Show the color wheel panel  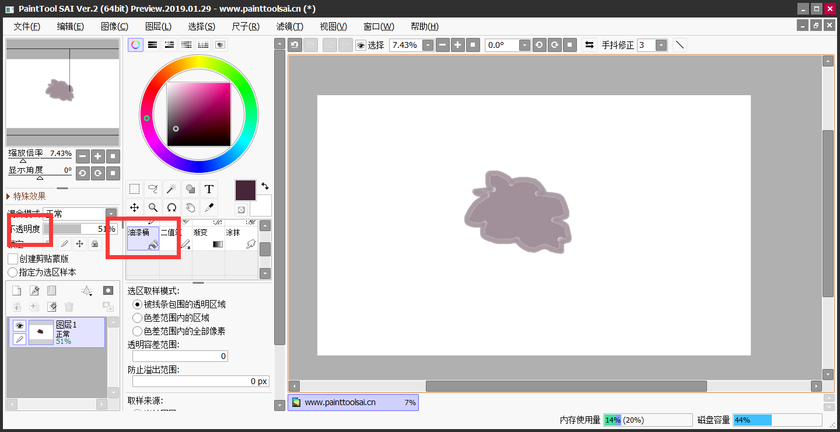tap(135, 45)
